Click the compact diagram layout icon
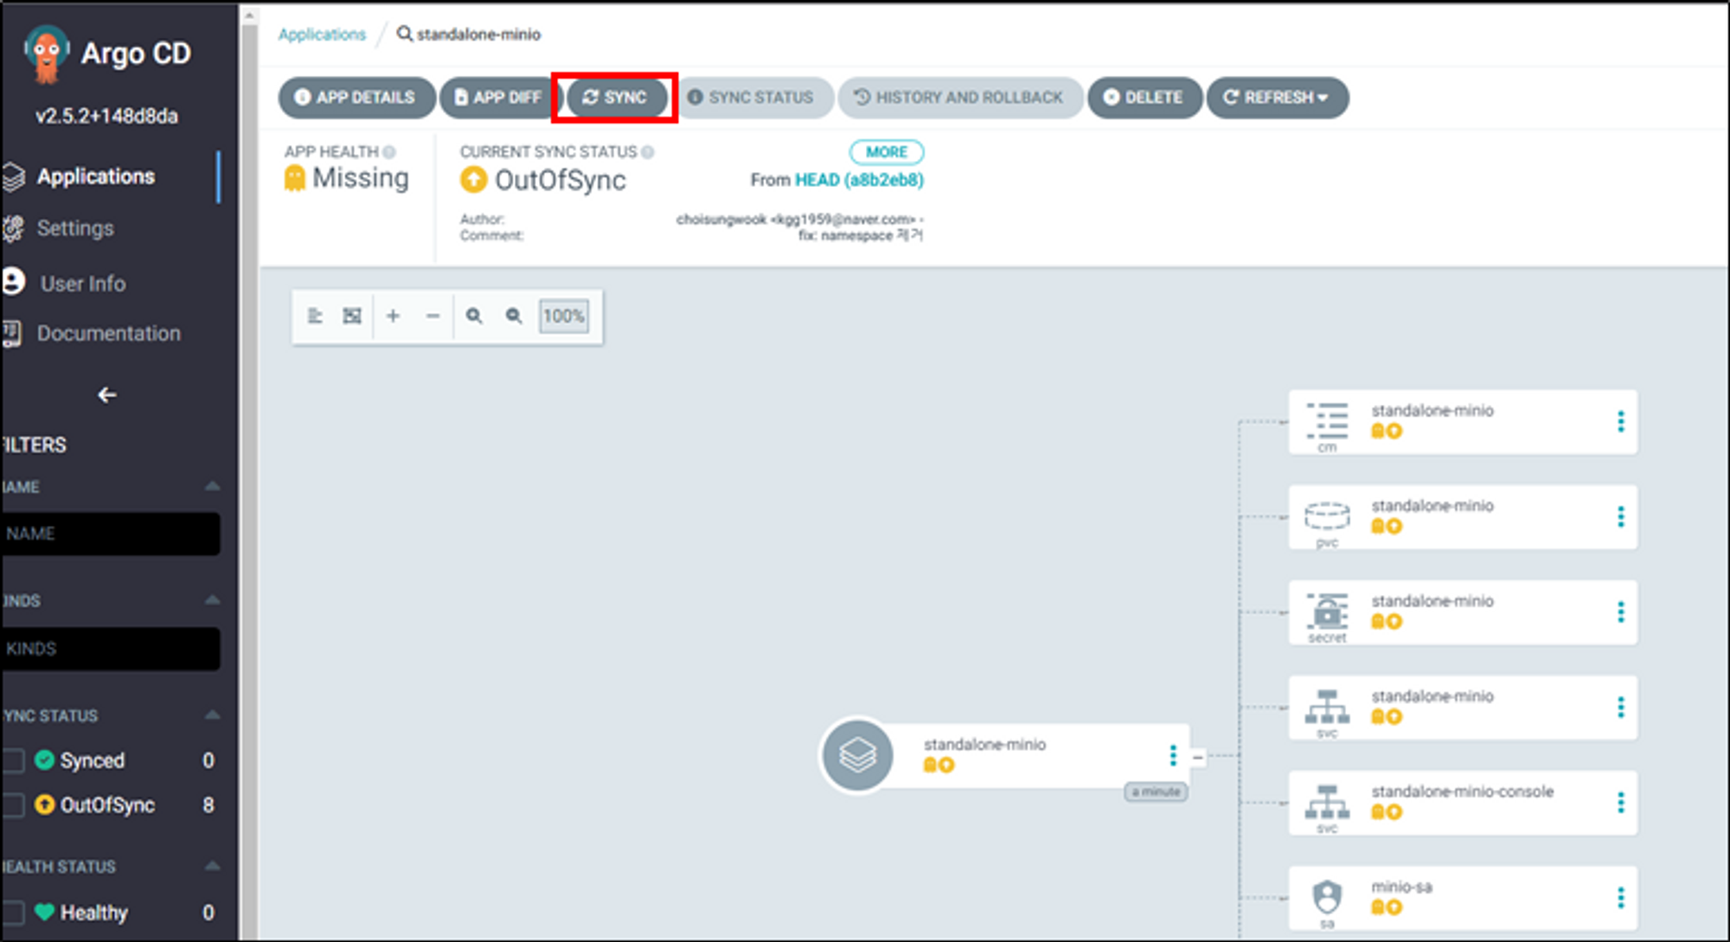 pos(315,317)
